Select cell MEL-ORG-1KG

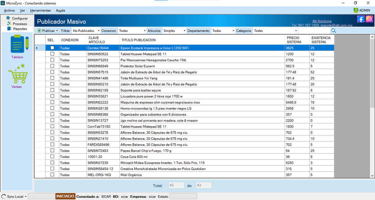point(103,175)
